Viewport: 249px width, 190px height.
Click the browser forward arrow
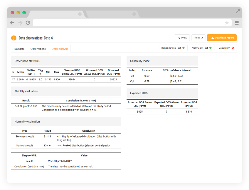pyautogui.click(x=20, y=23)
